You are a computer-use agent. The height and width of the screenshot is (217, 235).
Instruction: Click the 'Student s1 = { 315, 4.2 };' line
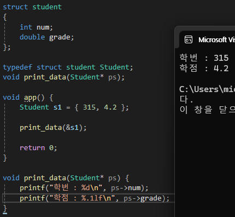point(74,107)
